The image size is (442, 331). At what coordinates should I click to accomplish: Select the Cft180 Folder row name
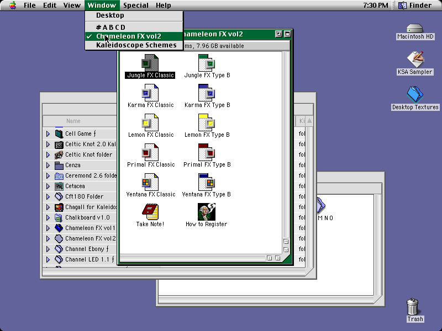[85, 197]
